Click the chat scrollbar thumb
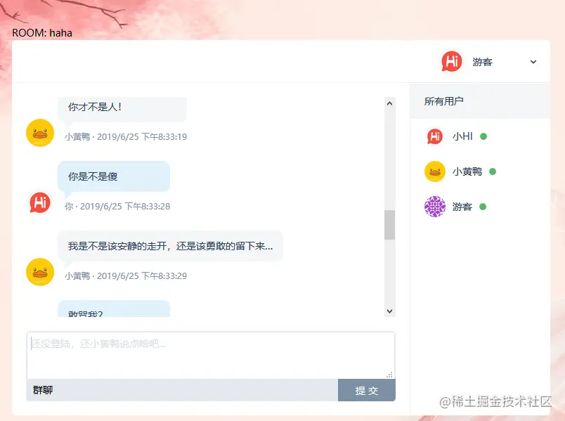 tap(389, 225)
